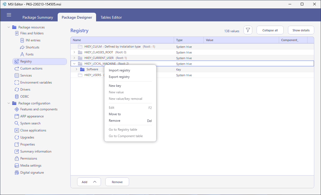Screen dimensions: 321x195
Task: Collapse the Package configuration tree node
Action: 9,103
